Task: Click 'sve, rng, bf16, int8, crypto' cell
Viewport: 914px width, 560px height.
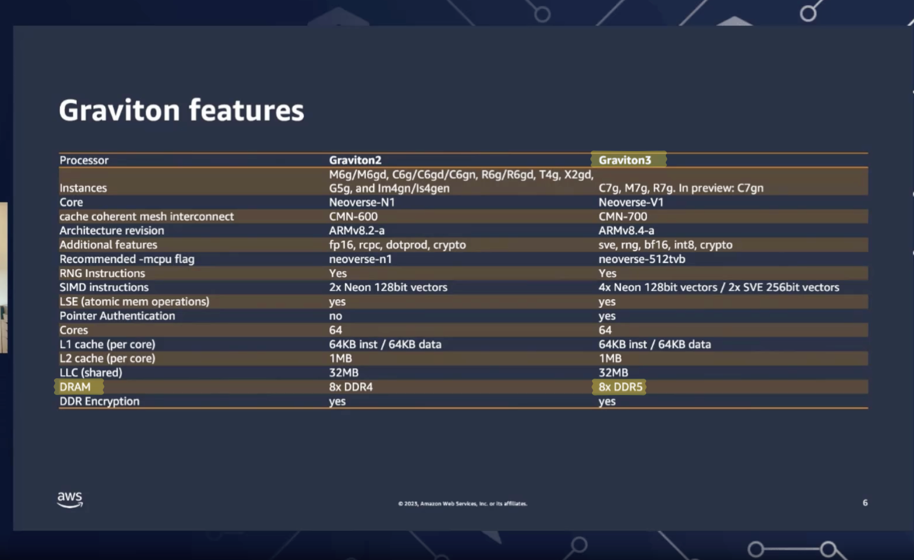Action: point(665,245)
